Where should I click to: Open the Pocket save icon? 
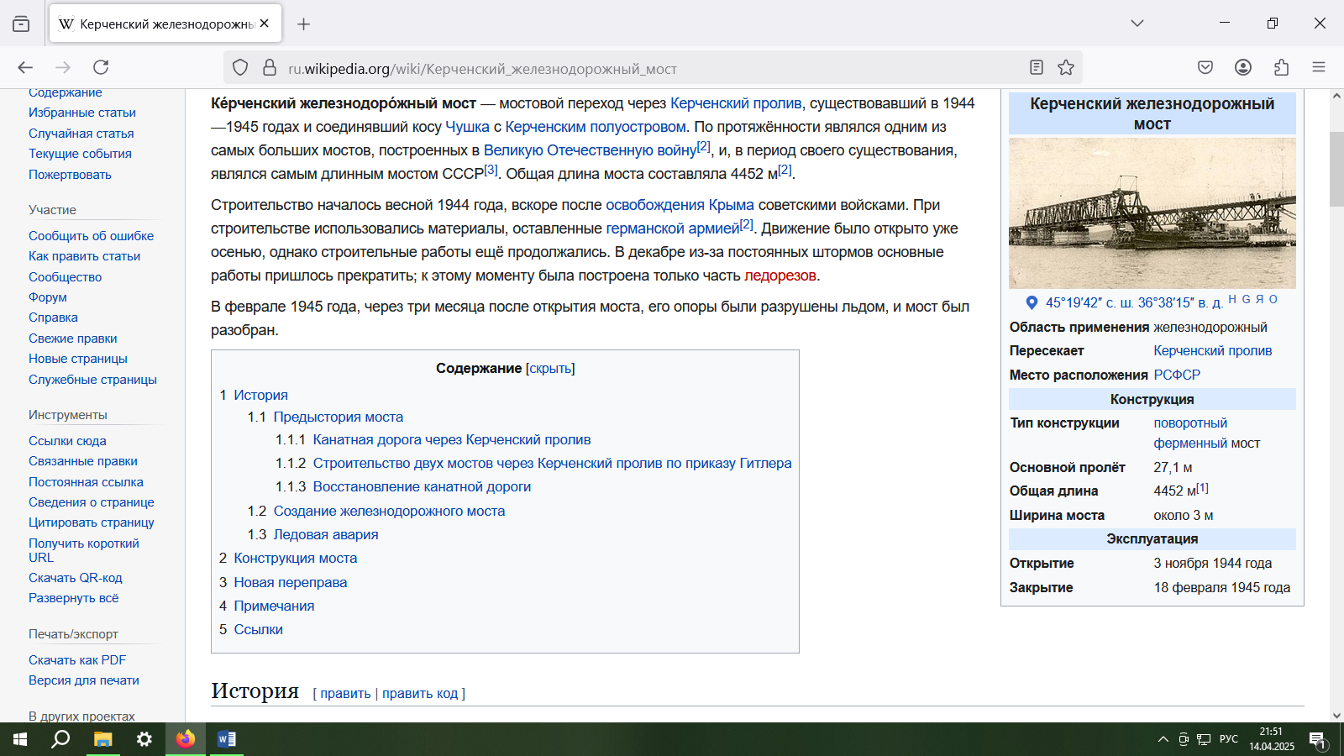click(1205, 67)
